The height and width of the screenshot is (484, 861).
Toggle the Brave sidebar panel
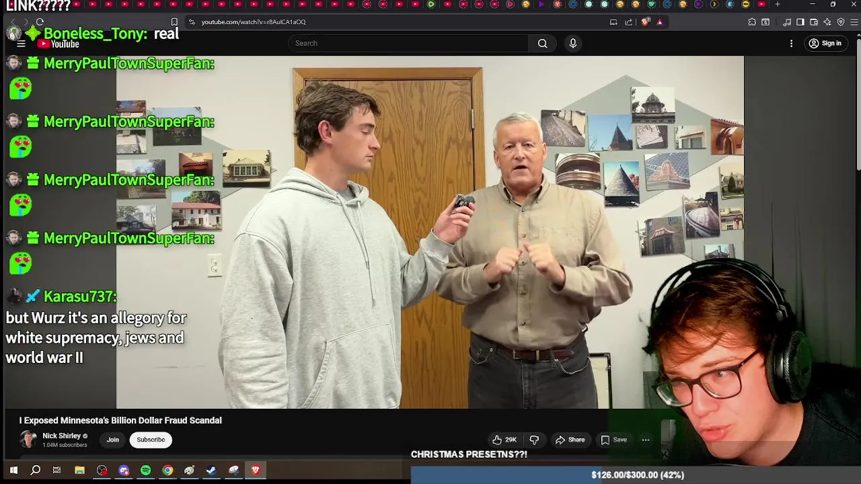pyautogui.click(x=800, y=22)
